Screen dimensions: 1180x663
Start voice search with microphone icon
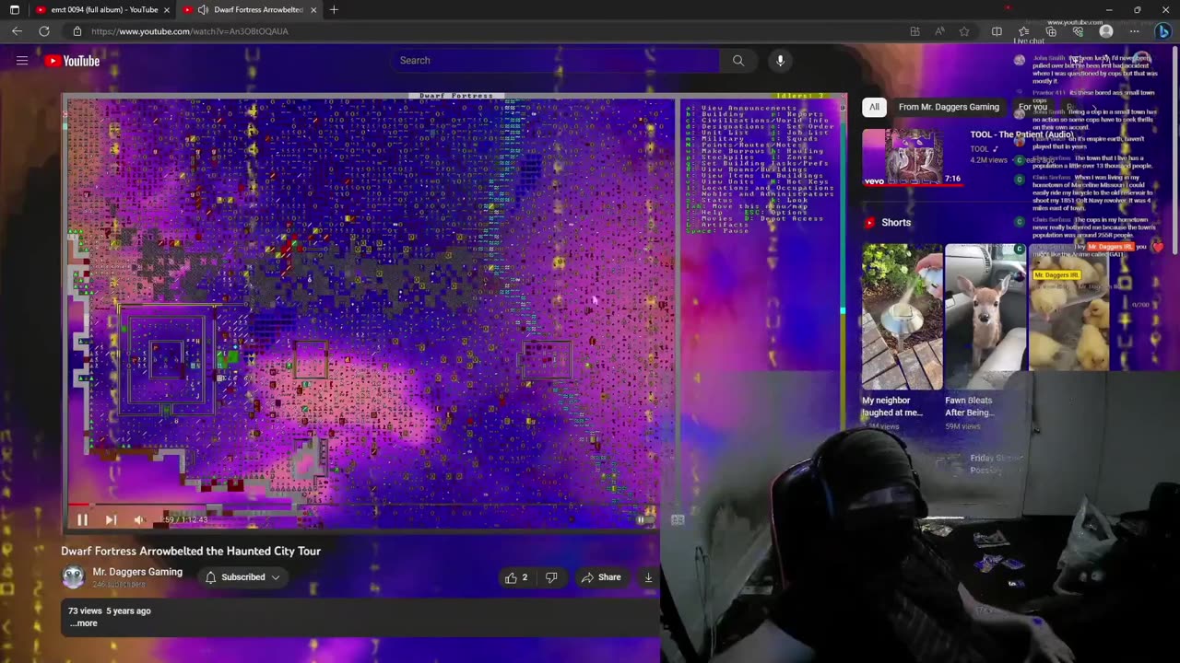coord(780,60)
